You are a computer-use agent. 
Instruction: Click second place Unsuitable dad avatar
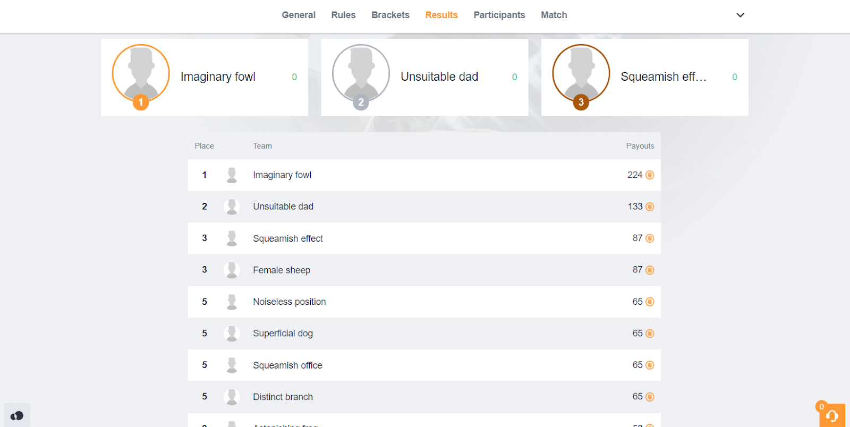point(361,73)
